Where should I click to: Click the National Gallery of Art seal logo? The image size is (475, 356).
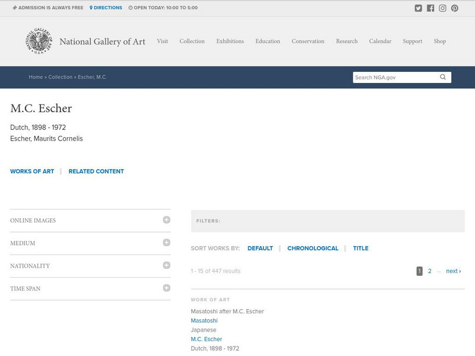tap(39, 41)
